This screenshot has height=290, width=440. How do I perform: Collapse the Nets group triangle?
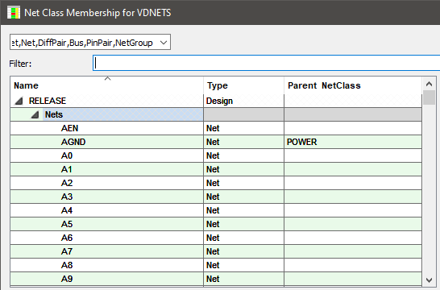click(35, 114)
